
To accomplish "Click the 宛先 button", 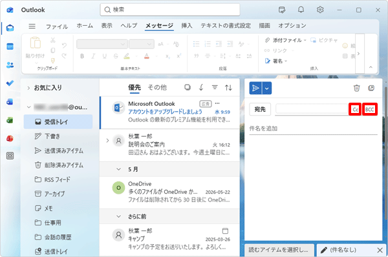I will pos(260,109).
